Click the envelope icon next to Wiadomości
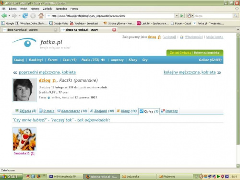The height and width of the screenshot is (180, 240). click(181, 37)
